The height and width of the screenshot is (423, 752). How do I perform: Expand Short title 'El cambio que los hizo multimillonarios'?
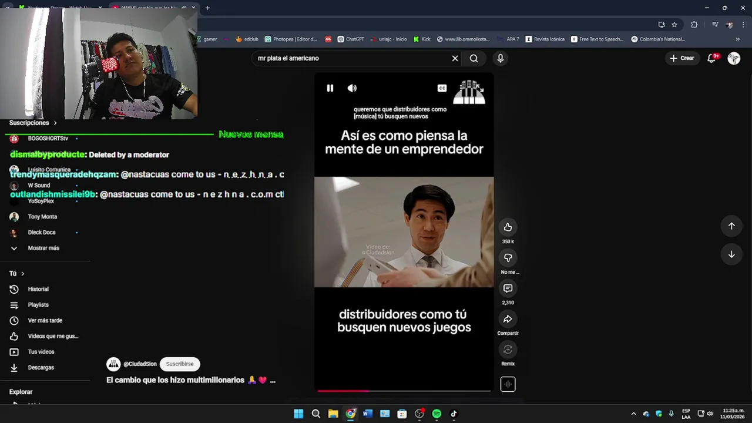pos(191,380)
